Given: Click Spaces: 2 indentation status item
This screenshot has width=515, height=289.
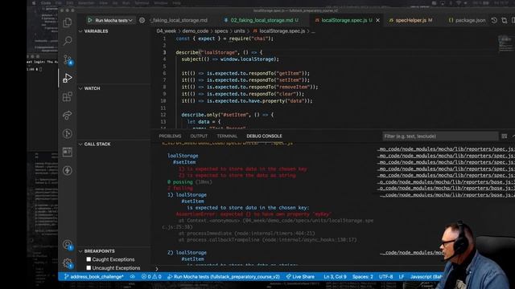Looking at the screenshot, I should 363,277.
